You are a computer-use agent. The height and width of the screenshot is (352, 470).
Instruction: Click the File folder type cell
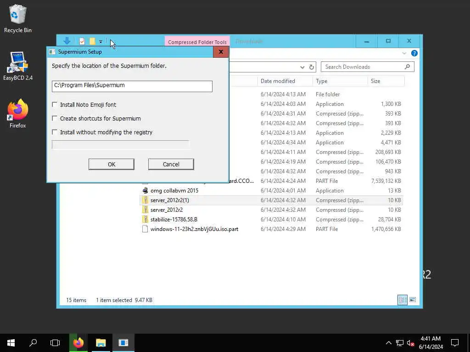[x=328, y=94]
